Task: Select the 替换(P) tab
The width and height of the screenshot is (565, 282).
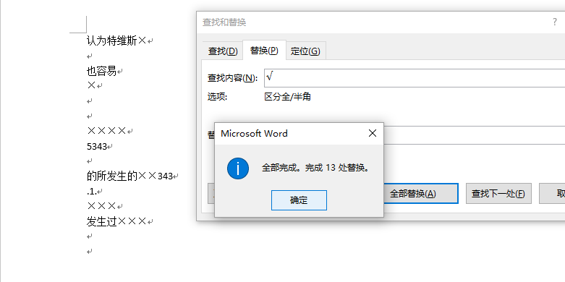Action: pos(264,51)
